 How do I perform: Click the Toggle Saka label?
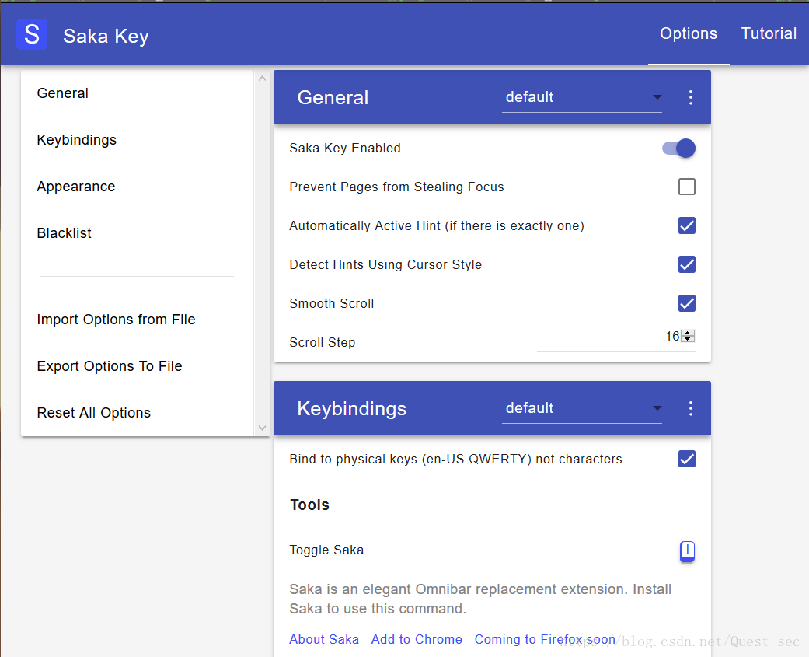coord(326,550)
